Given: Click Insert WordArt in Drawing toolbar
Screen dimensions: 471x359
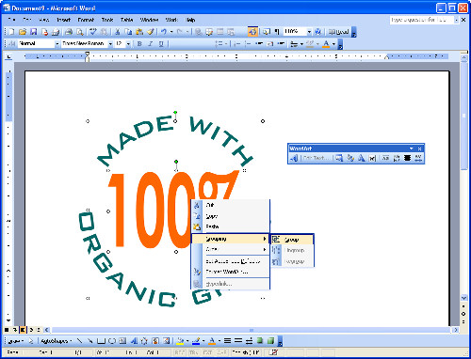Looking at the screenshot, I should pos(134,341).
